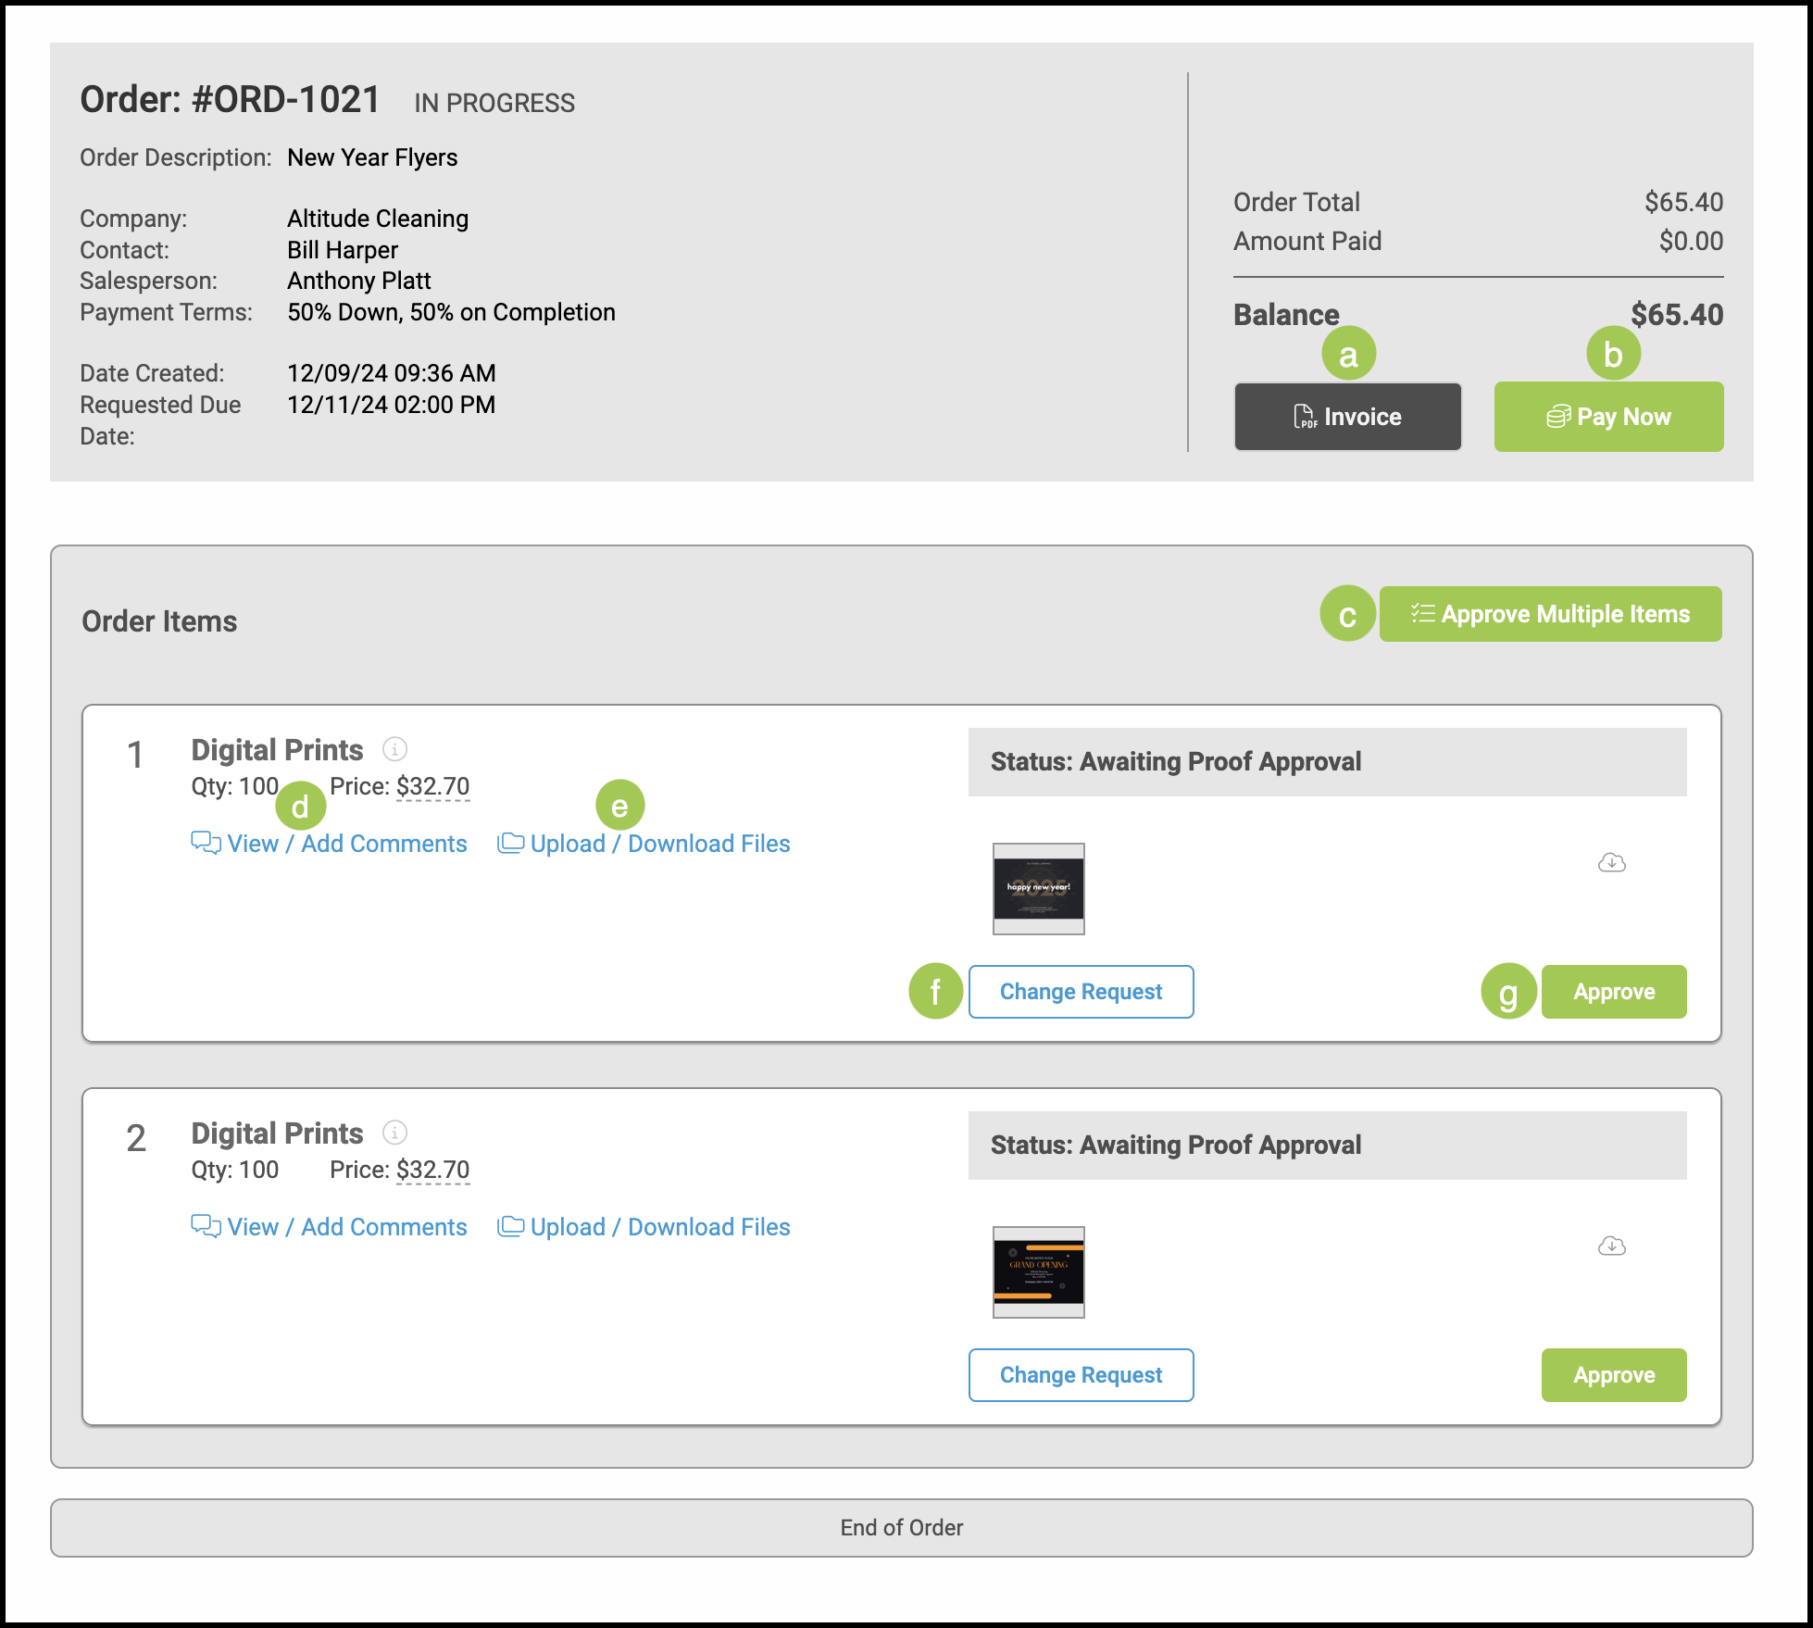Click coins icon on Pay Now button

point(1558,417)
